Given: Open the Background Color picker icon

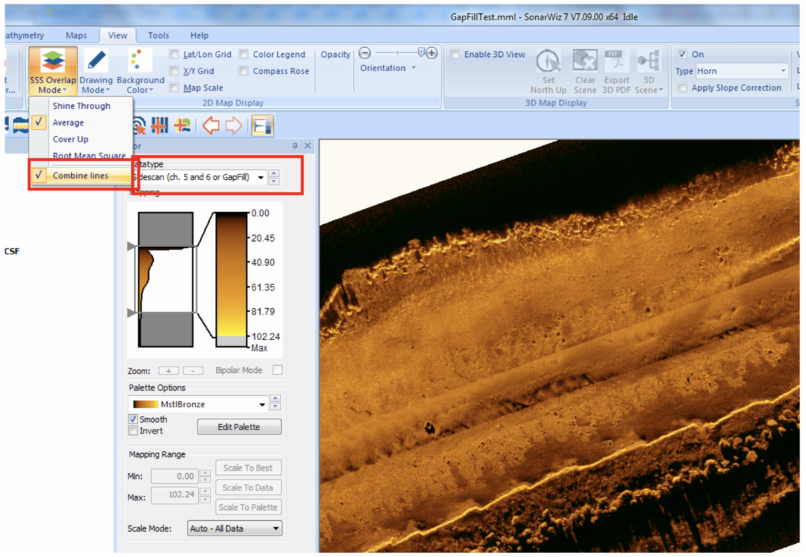Looking at the screenshot, I should coord(140,60).
